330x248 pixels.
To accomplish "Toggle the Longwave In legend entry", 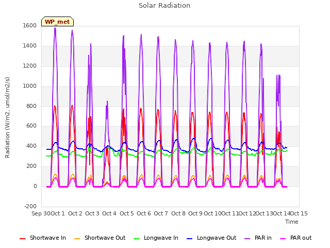I will pos(156,238).
